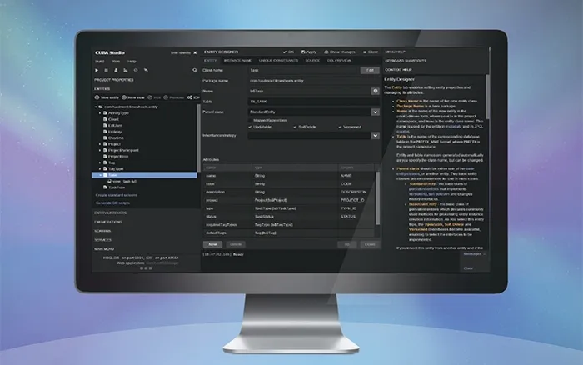
Task: Click the Edit button beside Class name
Action: pos(370,70)
